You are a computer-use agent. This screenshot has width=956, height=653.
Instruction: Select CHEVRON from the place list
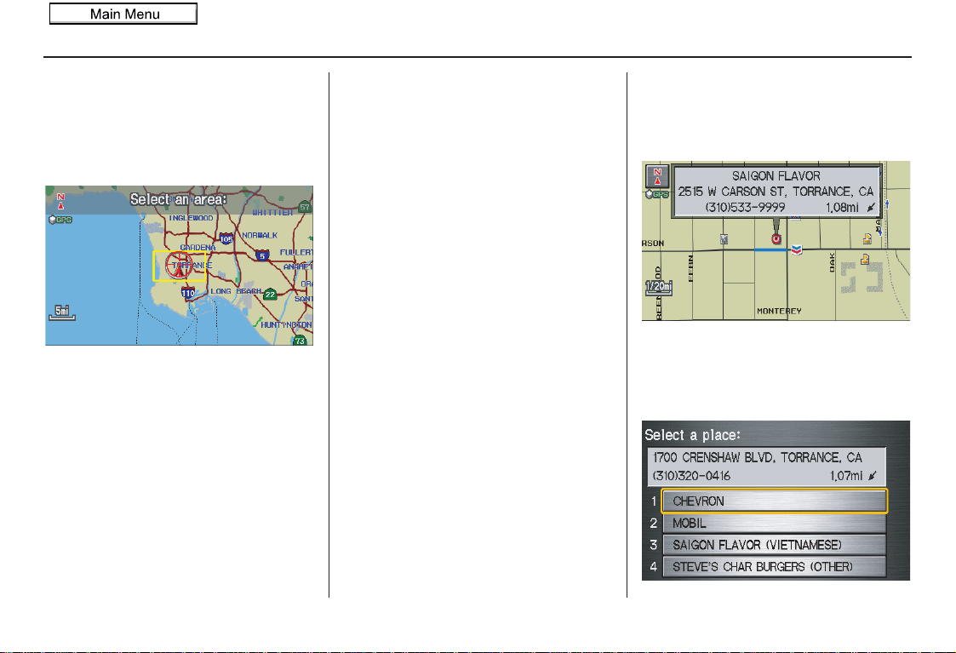pyautogui.click(x=775, y=501)
